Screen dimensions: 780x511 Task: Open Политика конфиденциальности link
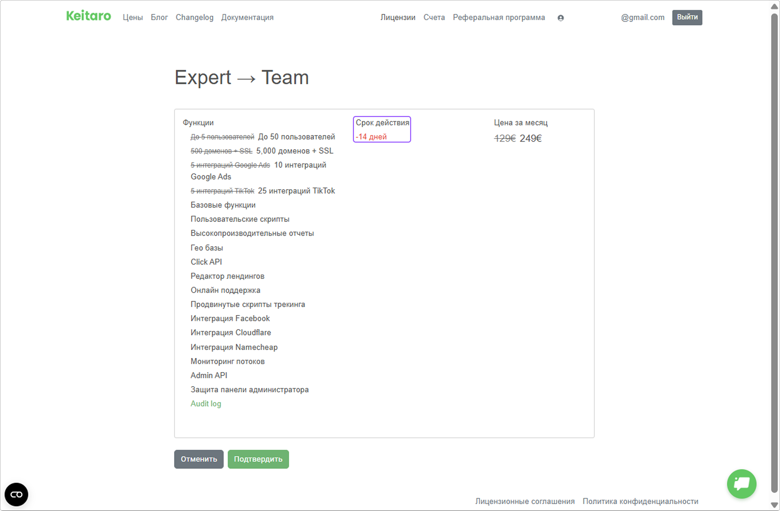pyautogui.click(x=640, y=501)
